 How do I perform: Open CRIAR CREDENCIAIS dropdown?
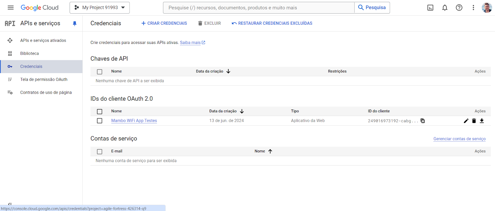tap(164, 23)
